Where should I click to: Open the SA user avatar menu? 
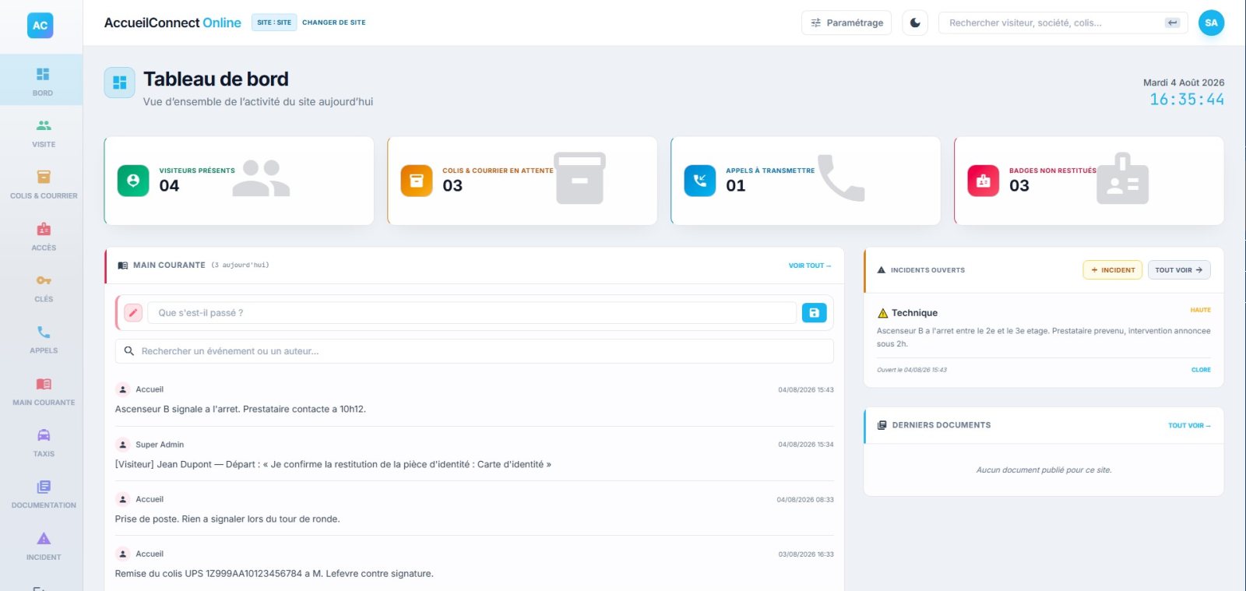(x=1211, y=23)
